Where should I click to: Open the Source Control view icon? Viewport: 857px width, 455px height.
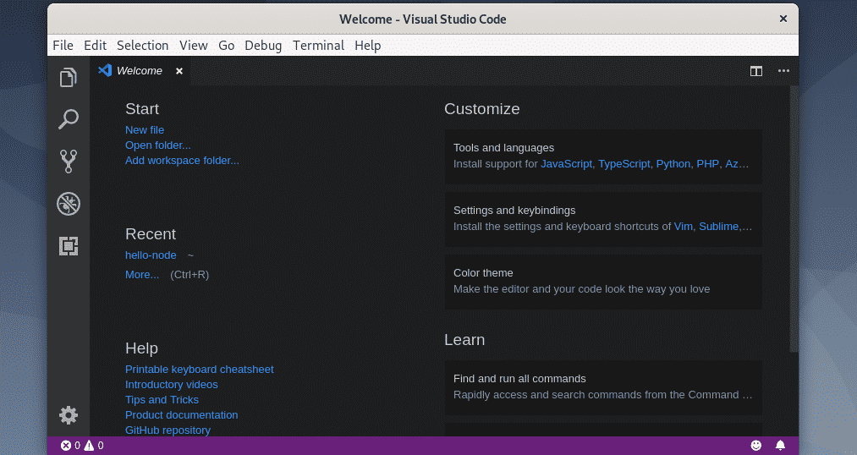tap(69, 161)
